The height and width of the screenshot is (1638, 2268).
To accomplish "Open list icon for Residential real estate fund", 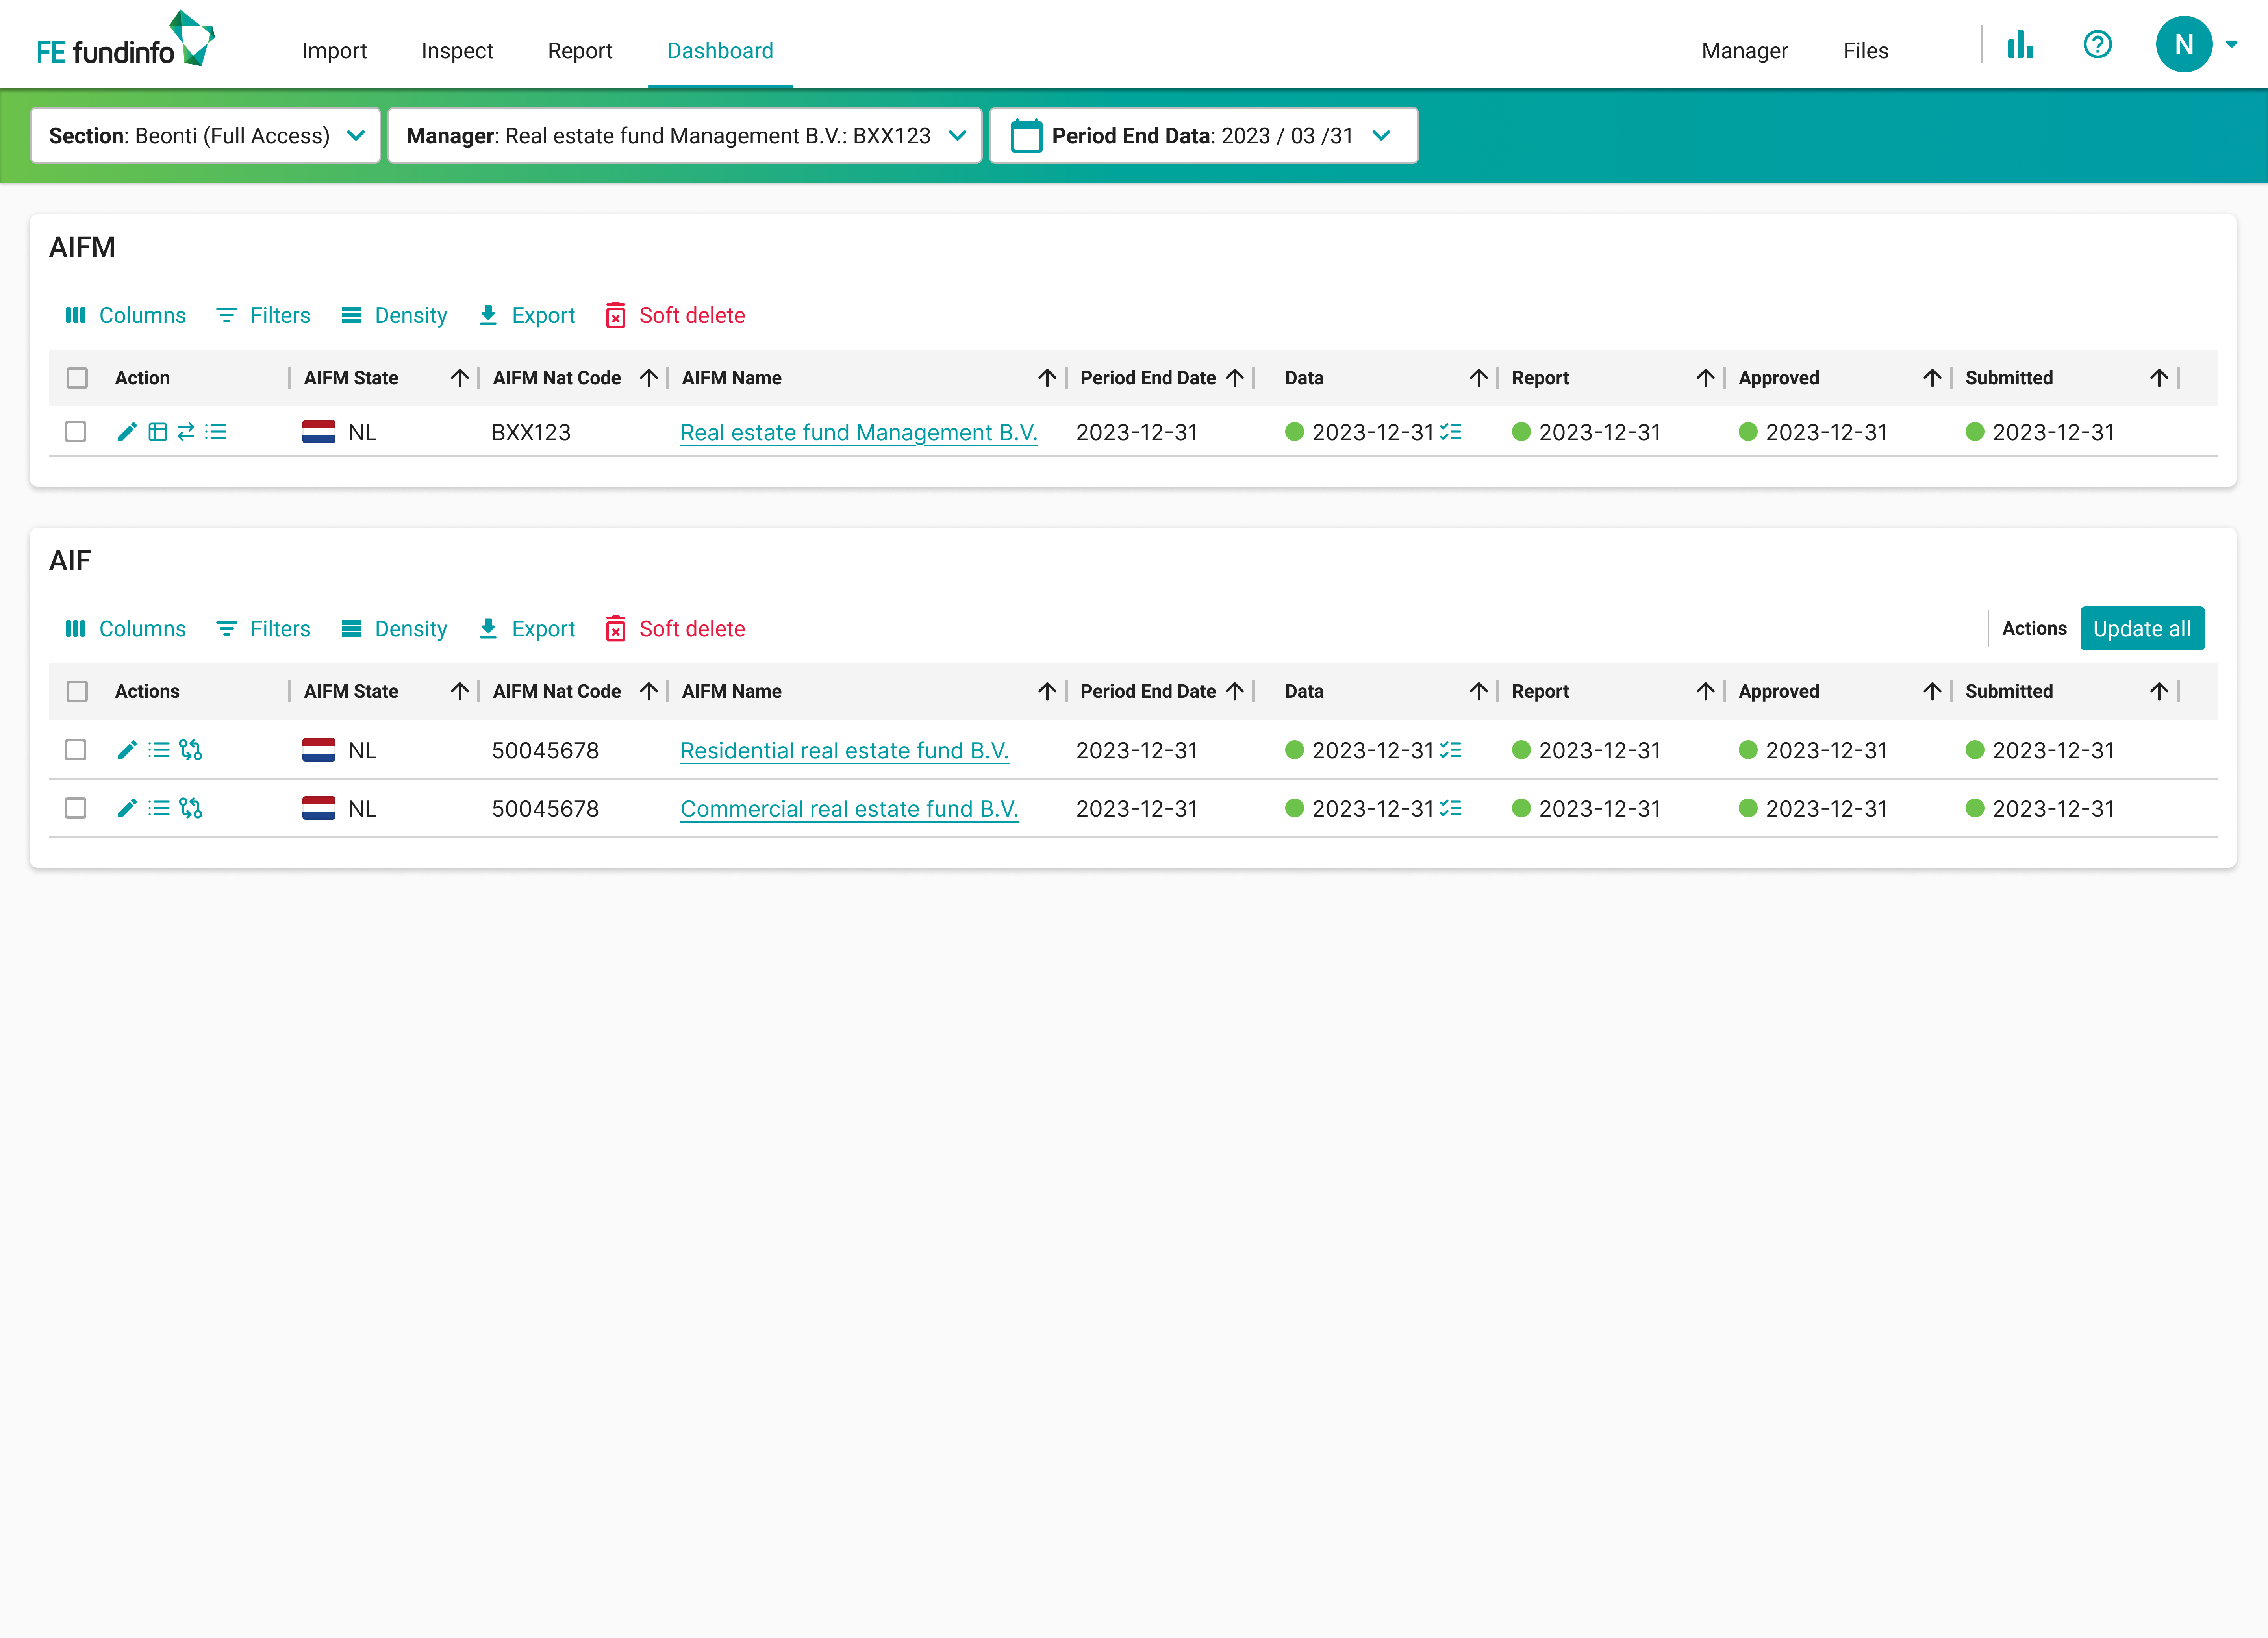I will (x=159, y=750).
